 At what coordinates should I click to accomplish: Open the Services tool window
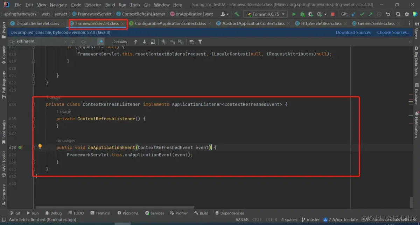154,213
